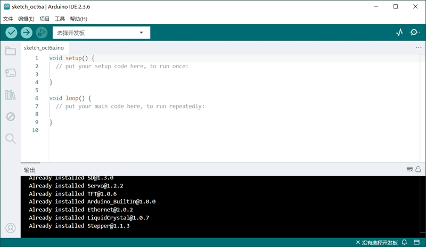Click the 'void loop() {' code line
The image size is (426, 247).
70,98
